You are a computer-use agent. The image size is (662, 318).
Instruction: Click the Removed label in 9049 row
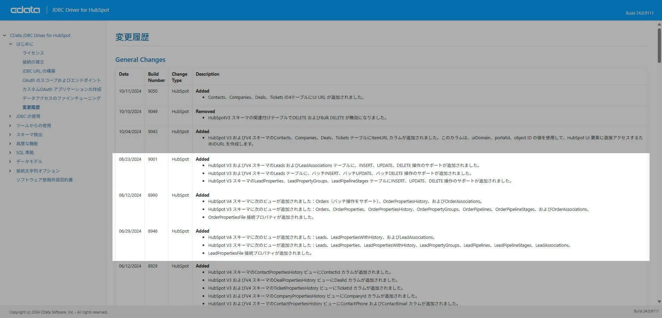tap(205, 111)
